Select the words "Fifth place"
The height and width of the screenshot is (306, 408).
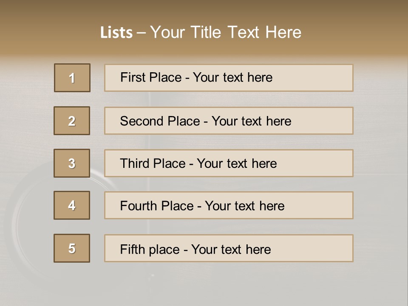150,249
